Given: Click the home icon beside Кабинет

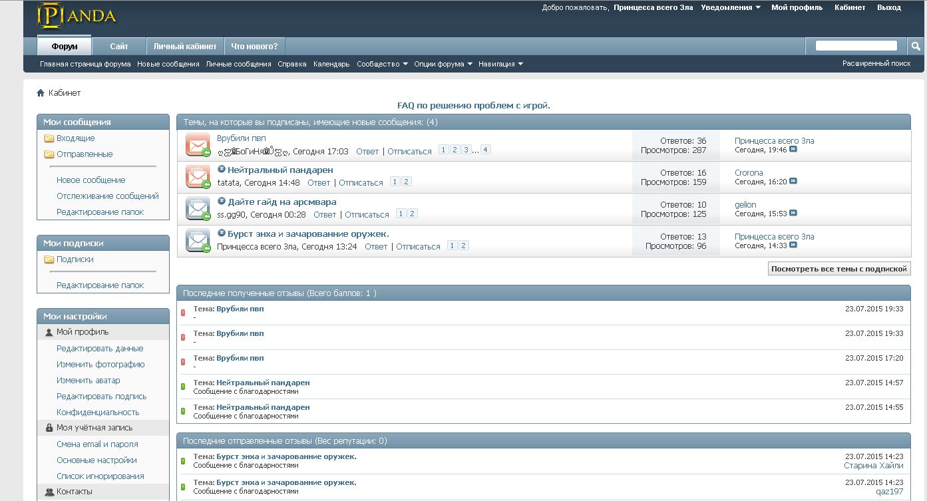Looking at the screenshot, I should tap(41, 93).
